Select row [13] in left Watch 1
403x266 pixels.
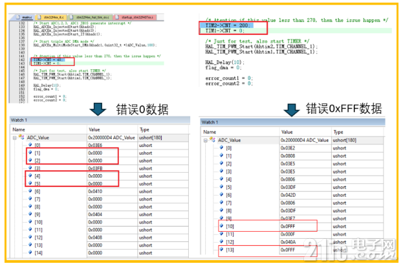pos(99,245)
